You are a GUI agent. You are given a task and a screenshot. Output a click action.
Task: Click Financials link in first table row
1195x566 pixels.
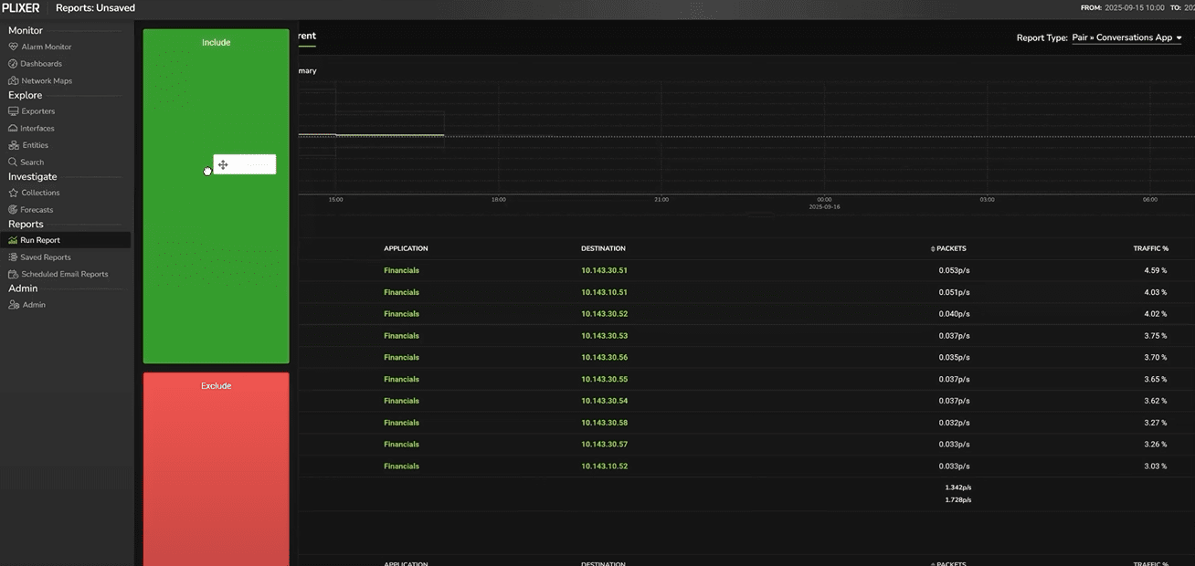[x=401, y=271]
